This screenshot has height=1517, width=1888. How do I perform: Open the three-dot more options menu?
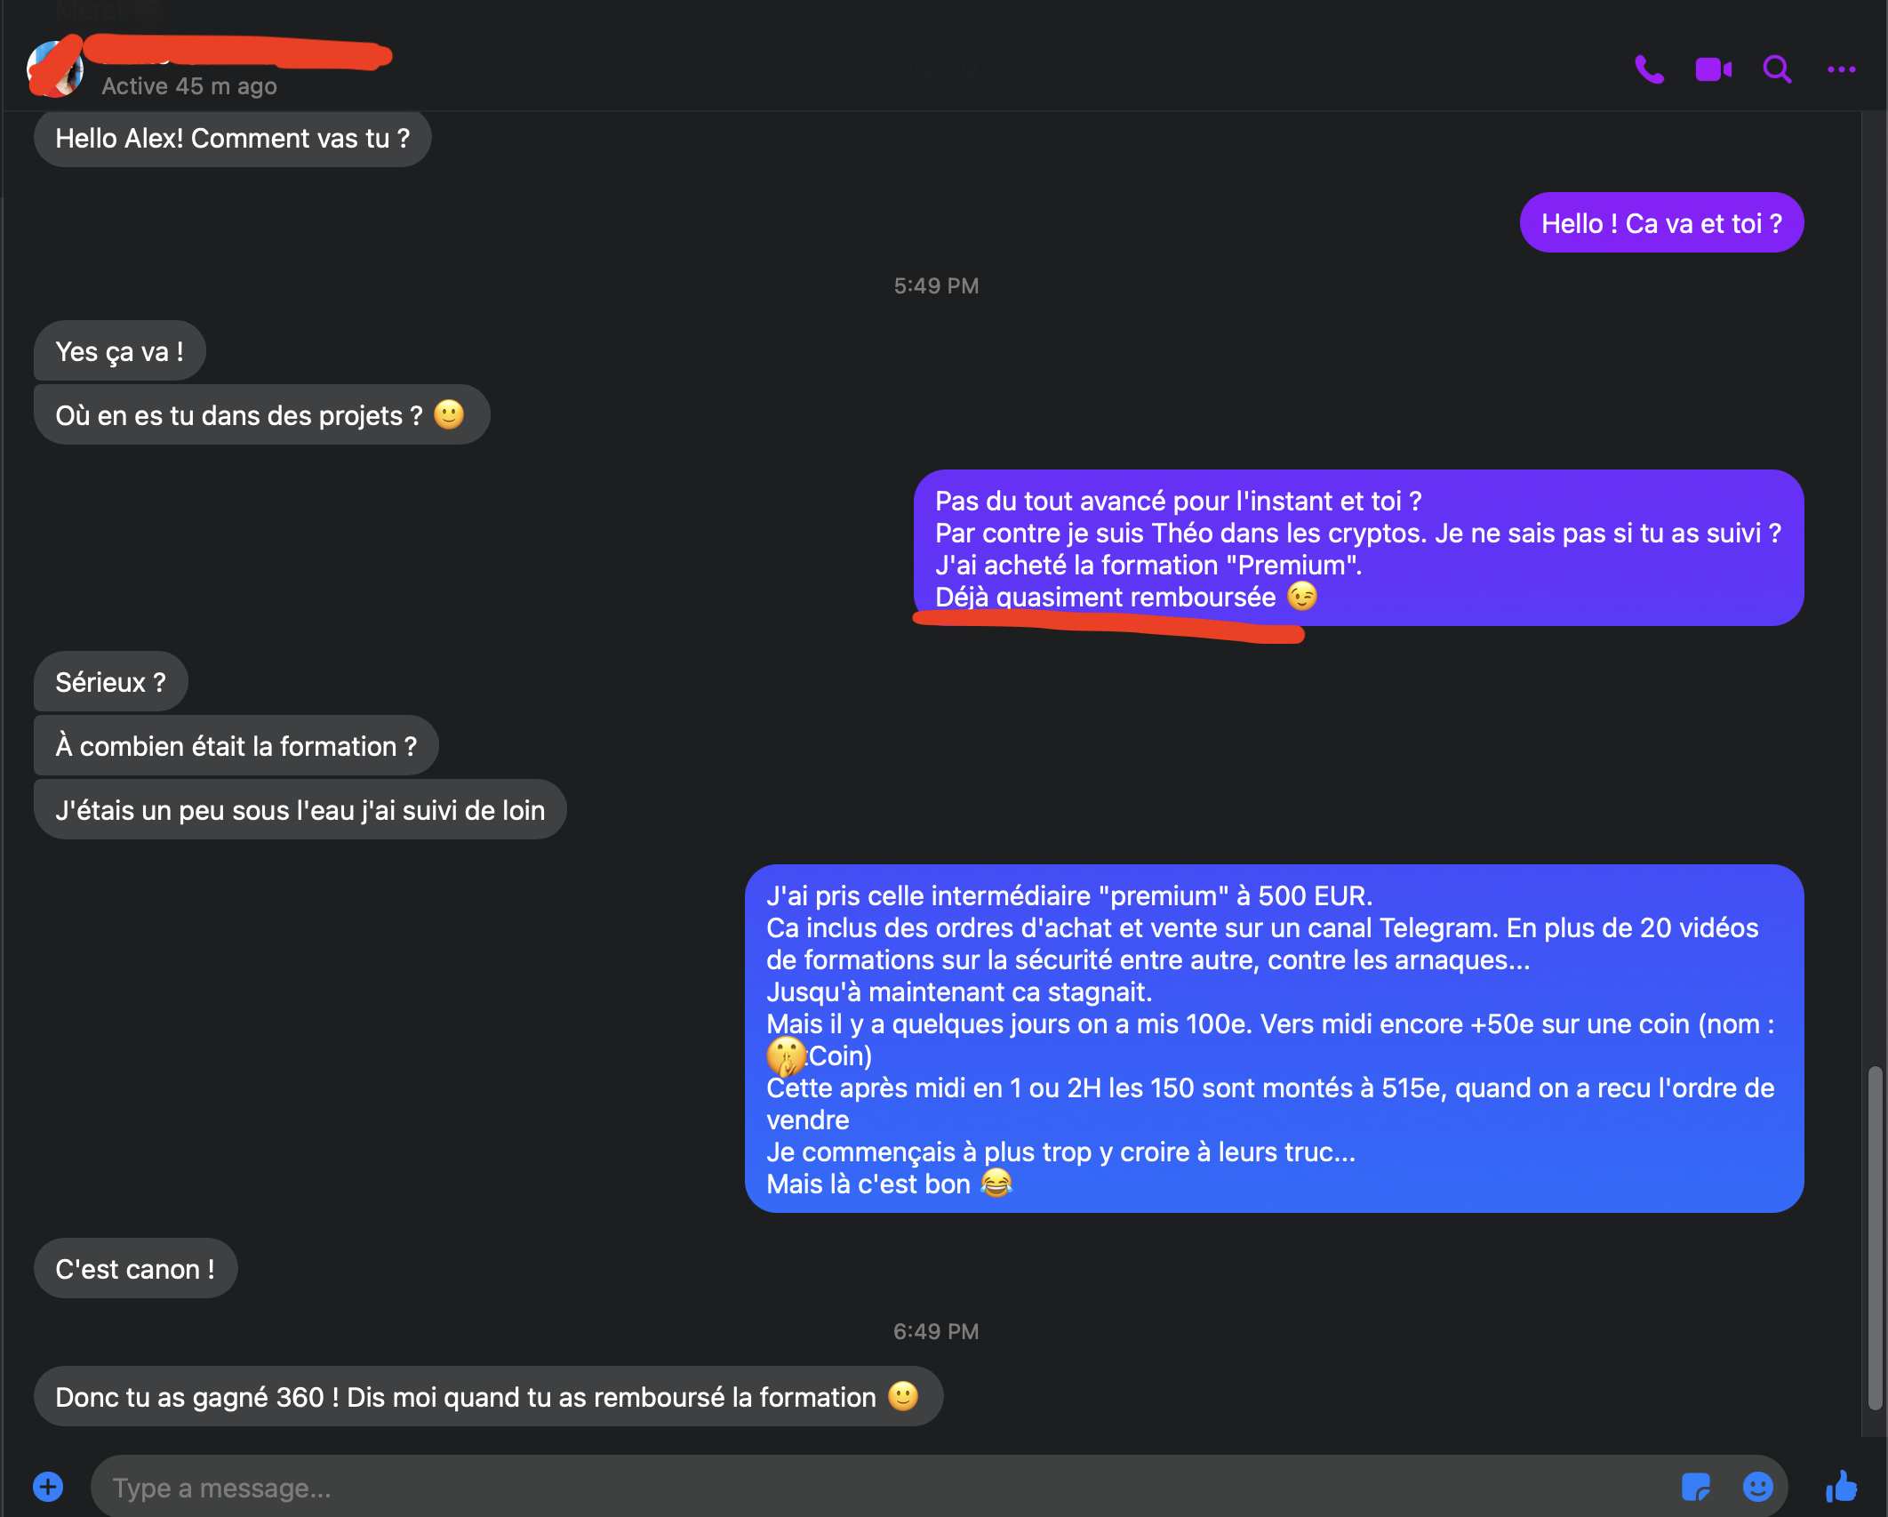click(1841, 69)
